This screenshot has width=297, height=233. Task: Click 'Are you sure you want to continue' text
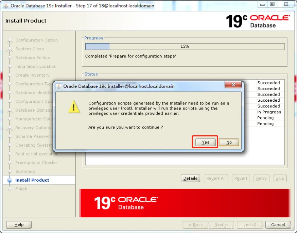point(126,127)
